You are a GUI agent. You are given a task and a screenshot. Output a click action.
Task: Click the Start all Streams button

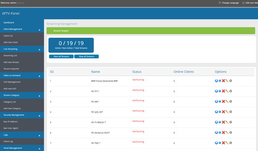coord(61,56)
